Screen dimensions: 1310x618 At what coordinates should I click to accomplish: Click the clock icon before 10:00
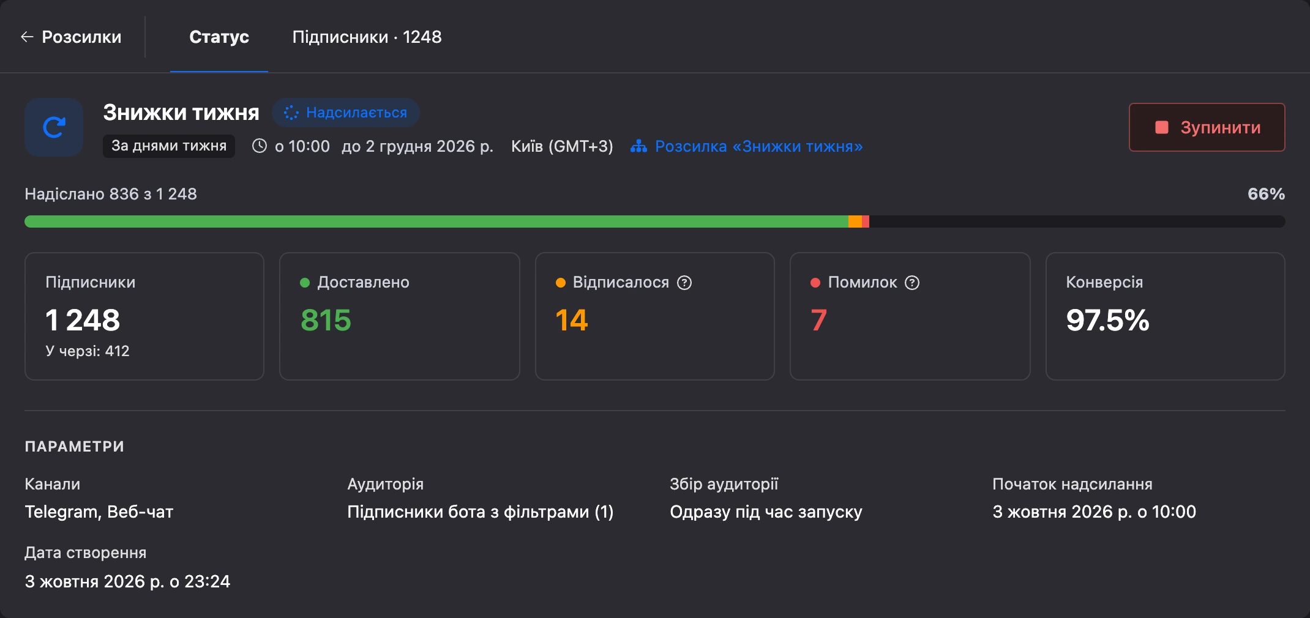pyautogui.click(x=260, y=146)
